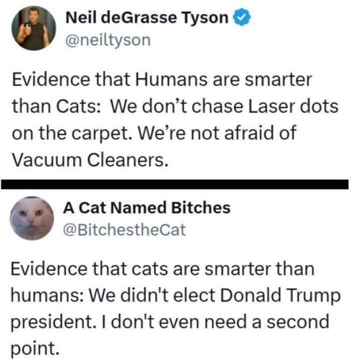This screenshot has width=360, height=360.
Task: Open the white cat profile avatar
Action: coord(32,218)
